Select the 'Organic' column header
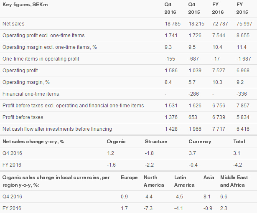257x213 pixels. (x=116, y=142)
